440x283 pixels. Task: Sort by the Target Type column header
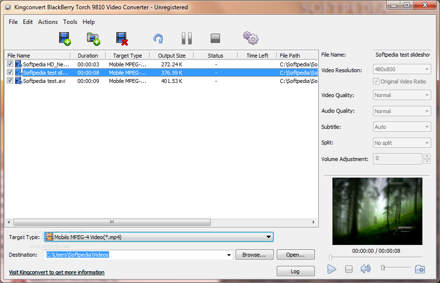pyautogui.click(x=128, y=56)
